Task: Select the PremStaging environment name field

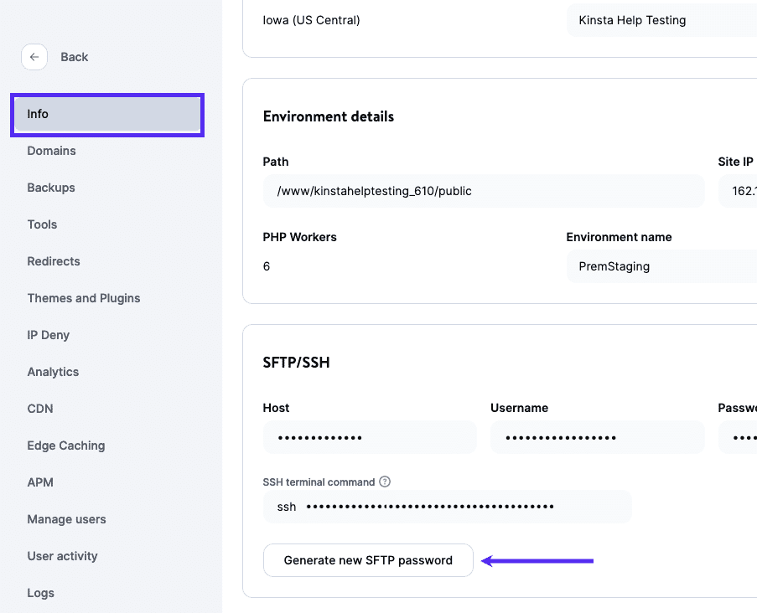Action: [x=661, y=266]
